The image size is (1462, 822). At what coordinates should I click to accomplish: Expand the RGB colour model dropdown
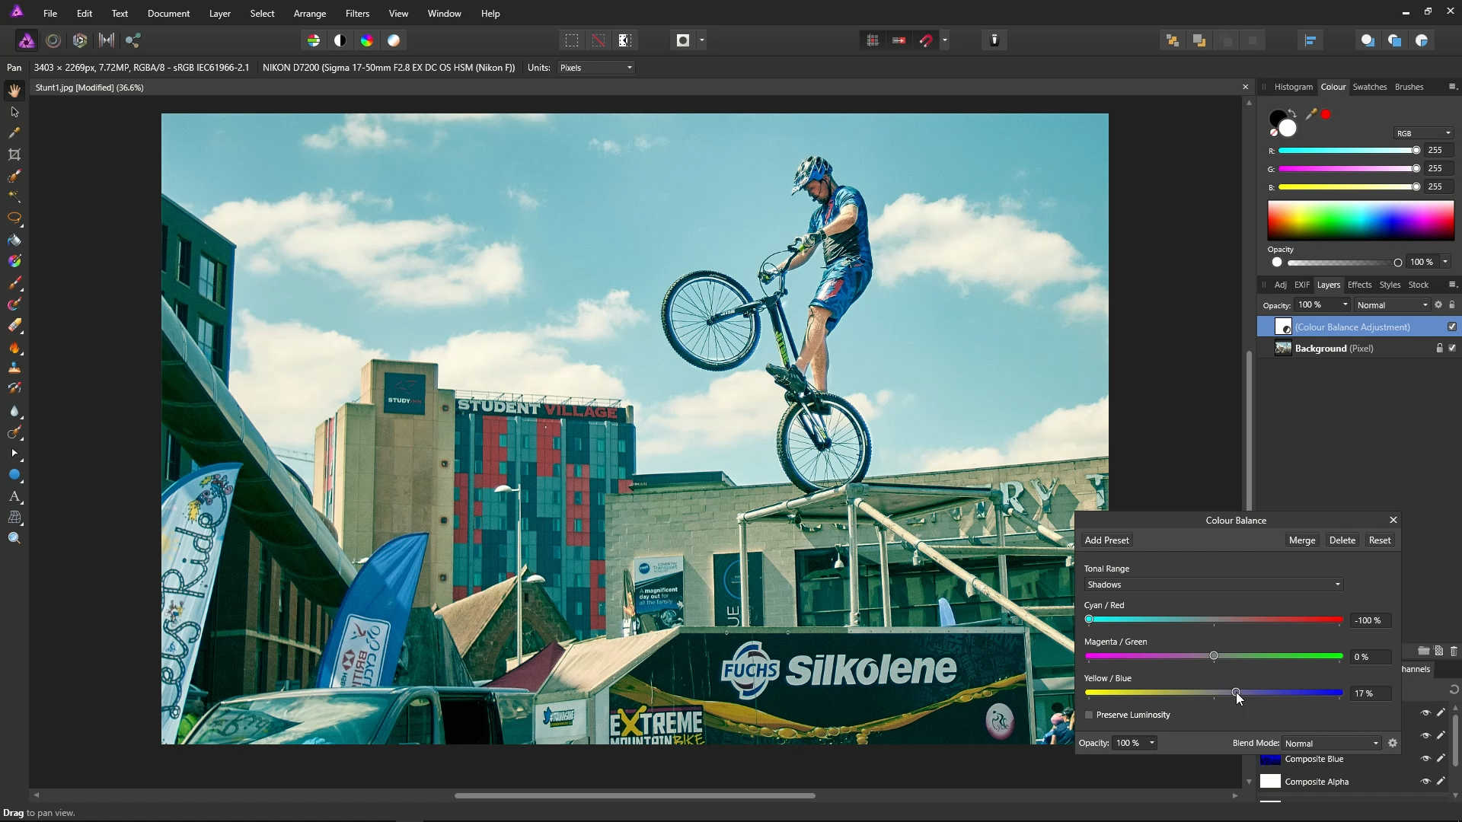pos(1423,133)
